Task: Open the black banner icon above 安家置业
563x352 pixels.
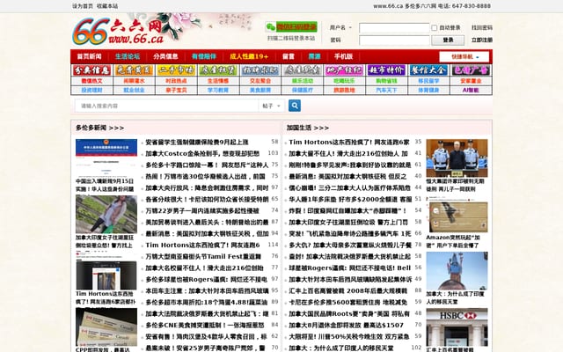Action: pyautogui.click(x=471, y=70)
